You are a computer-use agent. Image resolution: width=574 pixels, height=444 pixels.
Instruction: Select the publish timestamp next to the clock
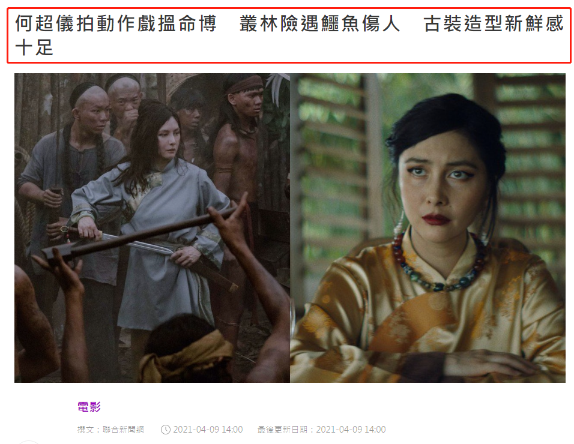coord(208,430)
